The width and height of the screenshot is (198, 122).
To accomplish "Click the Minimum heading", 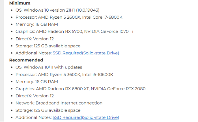I will pos(20,3).
